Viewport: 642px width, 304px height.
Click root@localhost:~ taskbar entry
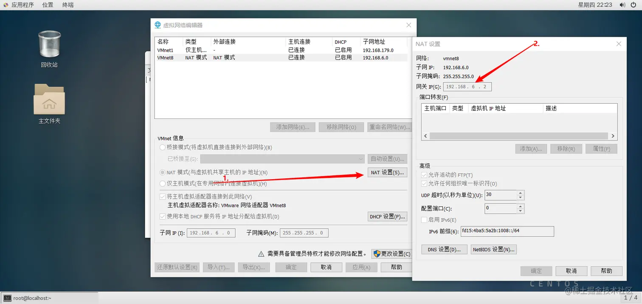(49, 298)
